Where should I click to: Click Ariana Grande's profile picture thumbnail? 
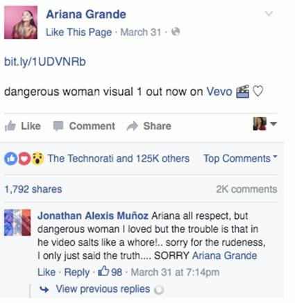pos(21,22)
